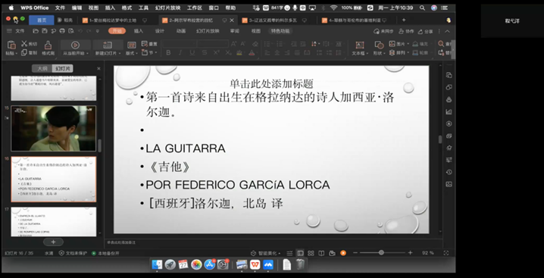544x278 pixels.
Task: Click the Cut (剪切) scissors icon
Action: click(x=24, y=44)
